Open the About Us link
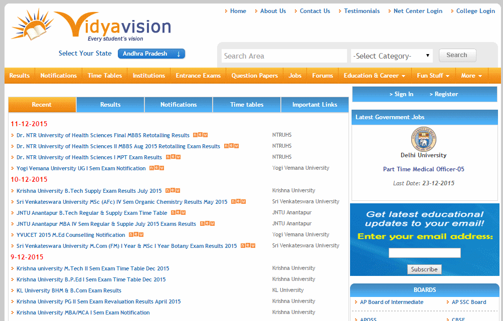The width and height of the screenshot is (503, 321). 273,11
